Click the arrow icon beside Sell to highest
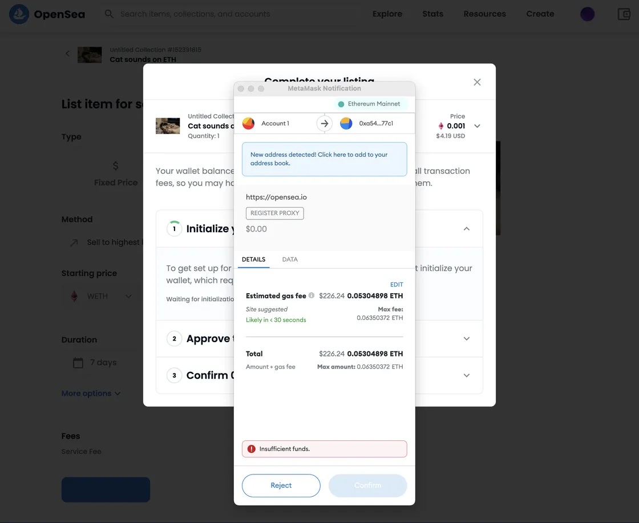This screenshot has height=523, width=639. (x=74, y=243)
